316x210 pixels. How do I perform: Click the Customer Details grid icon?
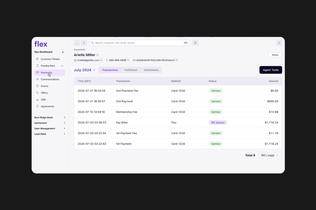37,59
